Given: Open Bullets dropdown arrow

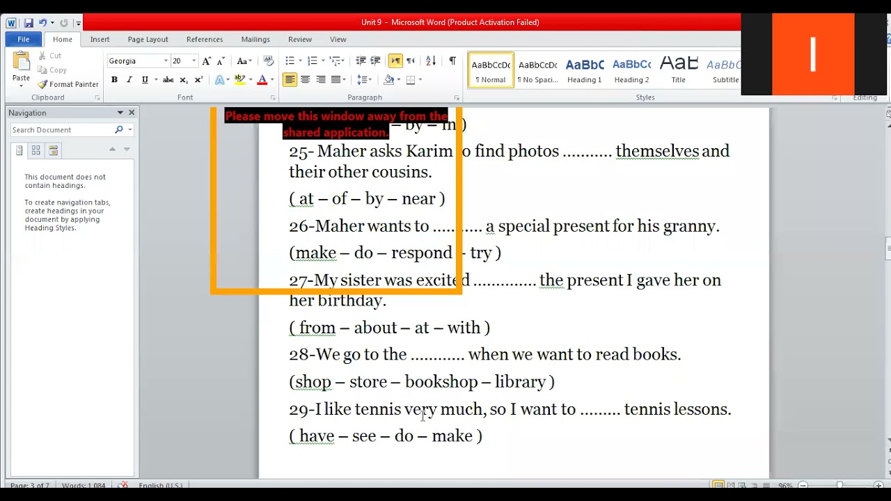Looking at the screenshot, I should 299,61.
